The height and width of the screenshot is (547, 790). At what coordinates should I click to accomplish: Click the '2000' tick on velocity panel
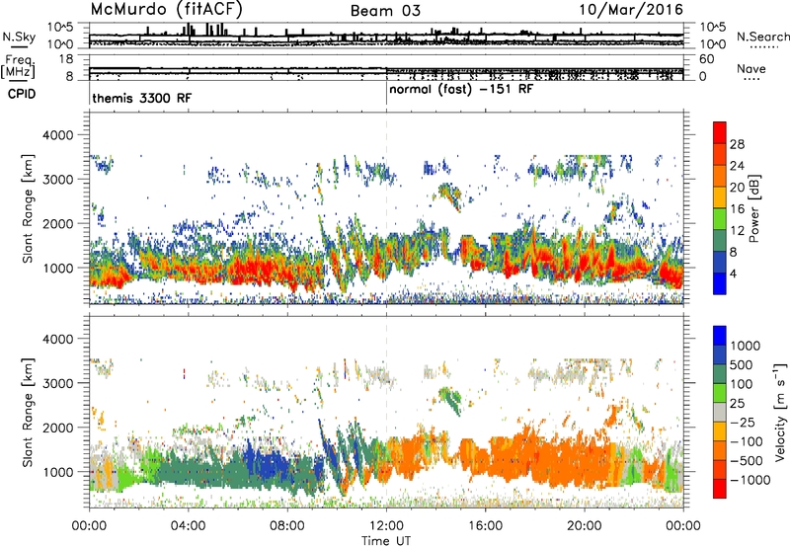click(57, 428)
